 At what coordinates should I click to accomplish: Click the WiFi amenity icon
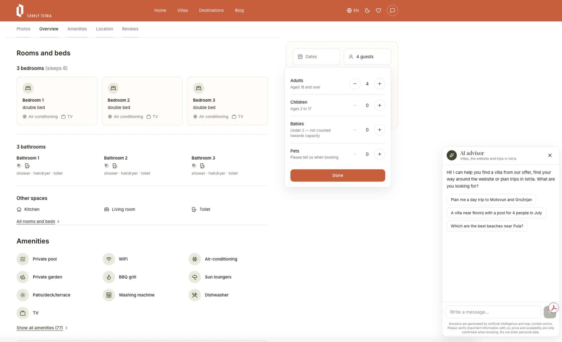109,259
